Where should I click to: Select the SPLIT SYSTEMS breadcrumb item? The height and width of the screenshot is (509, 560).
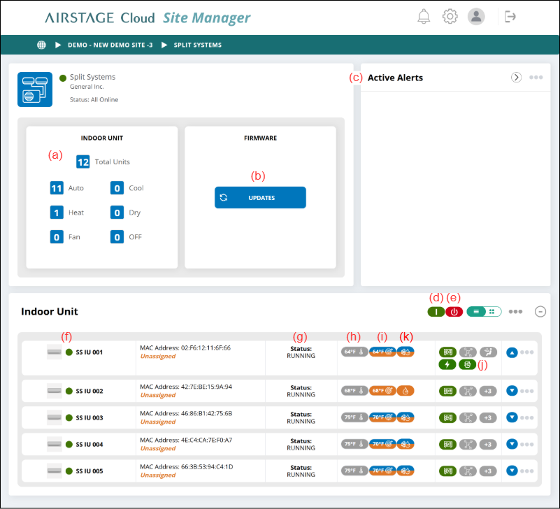[197, 45]
